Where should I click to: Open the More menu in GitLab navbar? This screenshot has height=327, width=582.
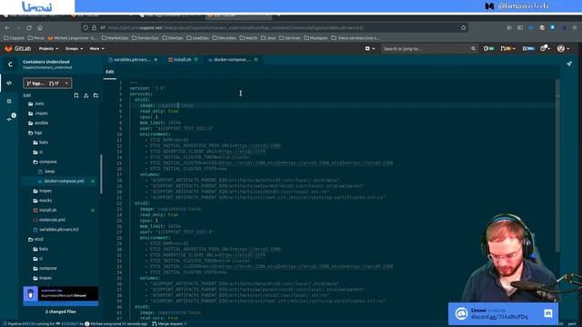[97, 48]
